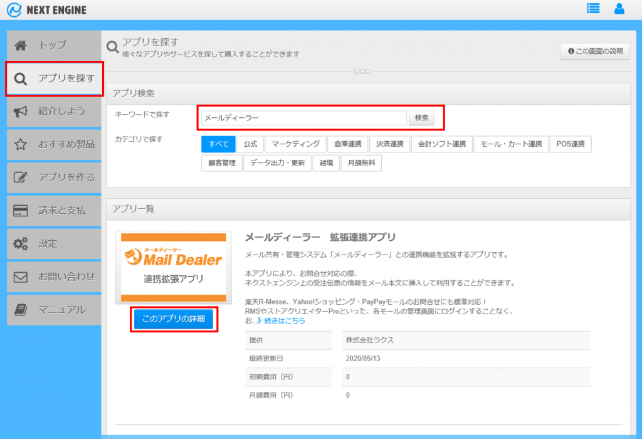Image resolution: width=642 pixels, height=439 pixels.
Task: Click the Mail Dealer app thumbnail
Action: click(174, 267)
